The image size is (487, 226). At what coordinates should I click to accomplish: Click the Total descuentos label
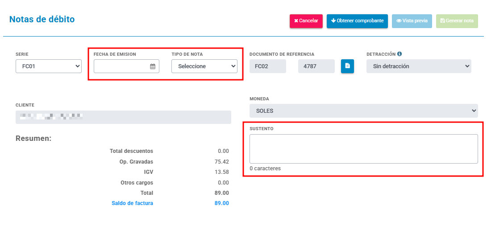point(131,151)
